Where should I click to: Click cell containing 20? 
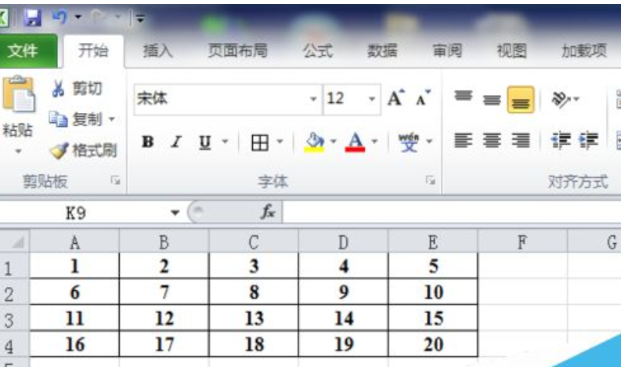click(x=433, y=344)
